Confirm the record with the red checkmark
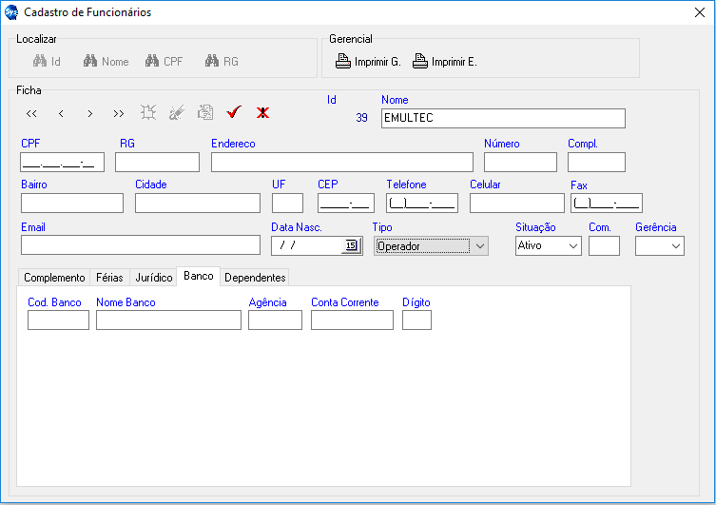 click(234, 112)
